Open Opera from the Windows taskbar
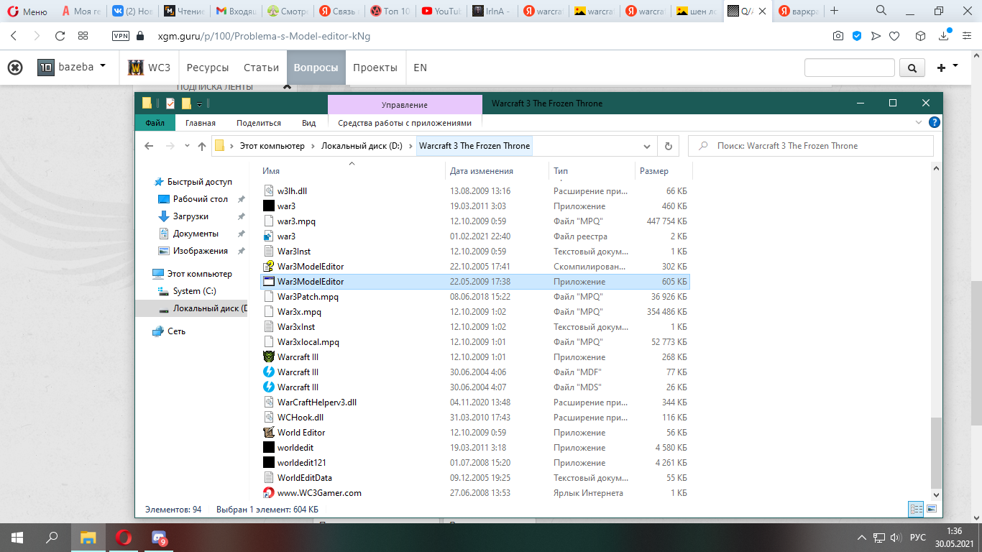Screen dimensions: 982x552 pyautogui.click(x=124, y=537)
